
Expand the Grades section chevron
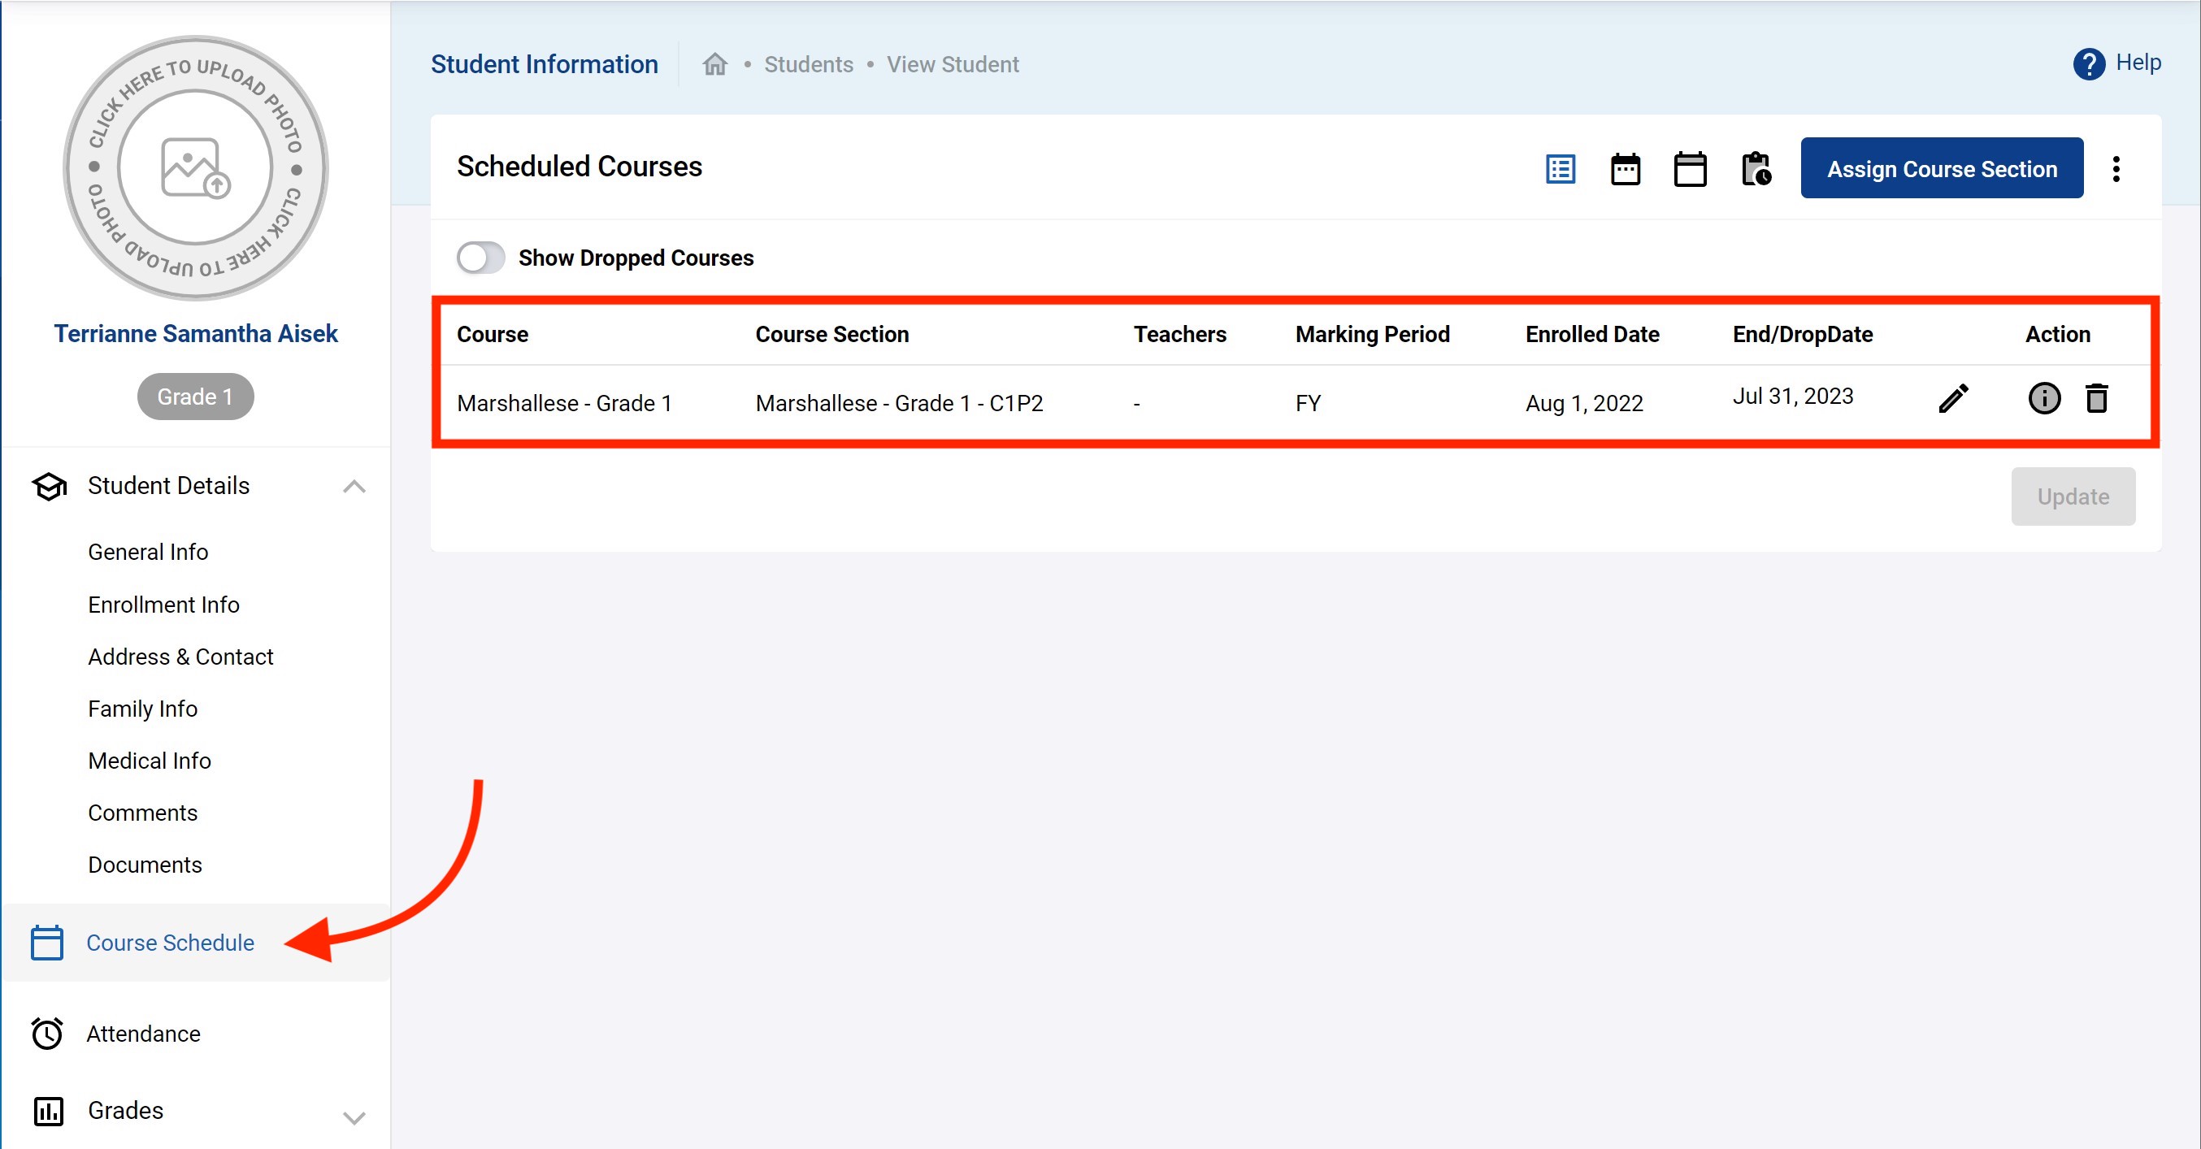coord(354,1116)
